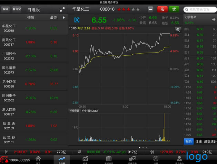This screenshot has width=217, height=164.
Task: Toggle the 分时量 volume indicator label
Action: [x=75, y=111]
